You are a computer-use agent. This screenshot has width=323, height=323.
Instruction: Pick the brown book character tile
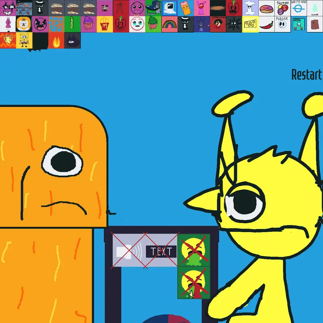315,24
